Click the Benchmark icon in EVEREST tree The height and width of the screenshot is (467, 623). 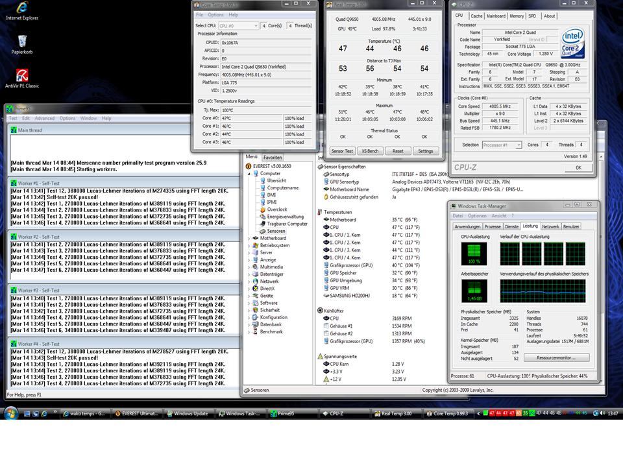(256, 331)
